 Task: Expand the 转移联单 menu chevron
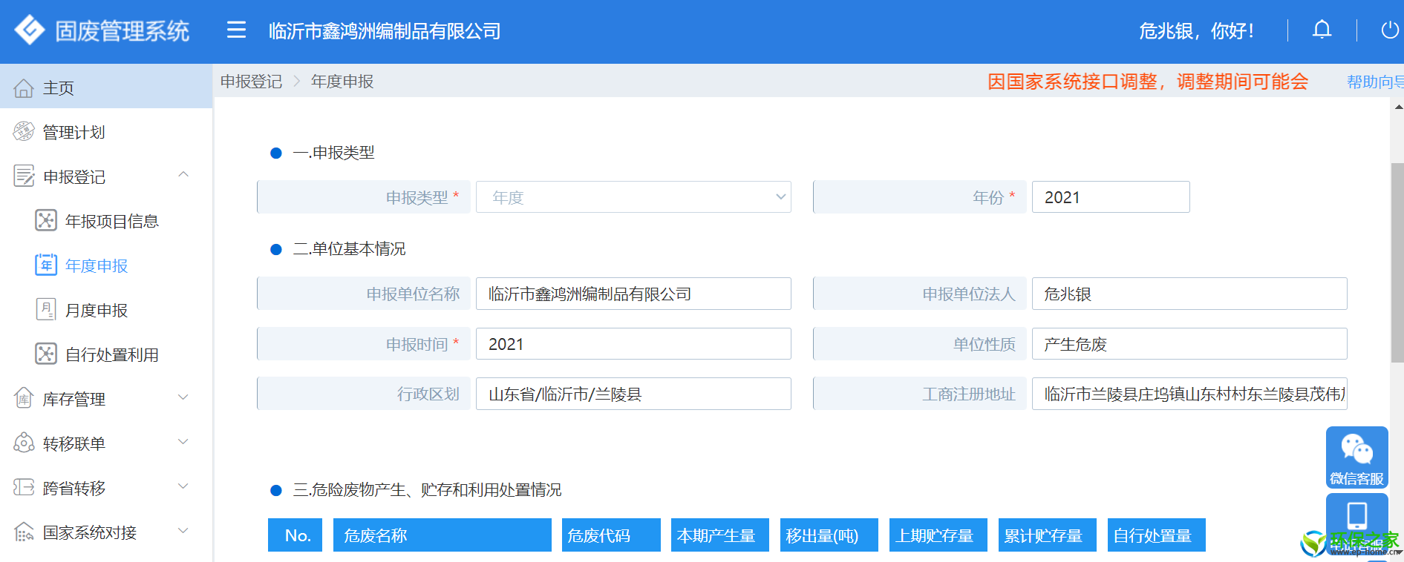coord(183,443)
